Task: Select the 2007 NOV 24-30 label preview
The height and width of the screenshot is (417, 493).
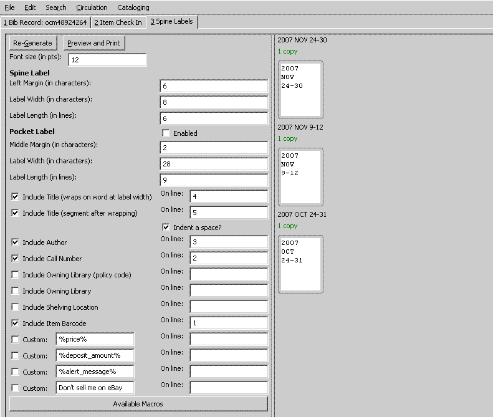Action: 300,90
